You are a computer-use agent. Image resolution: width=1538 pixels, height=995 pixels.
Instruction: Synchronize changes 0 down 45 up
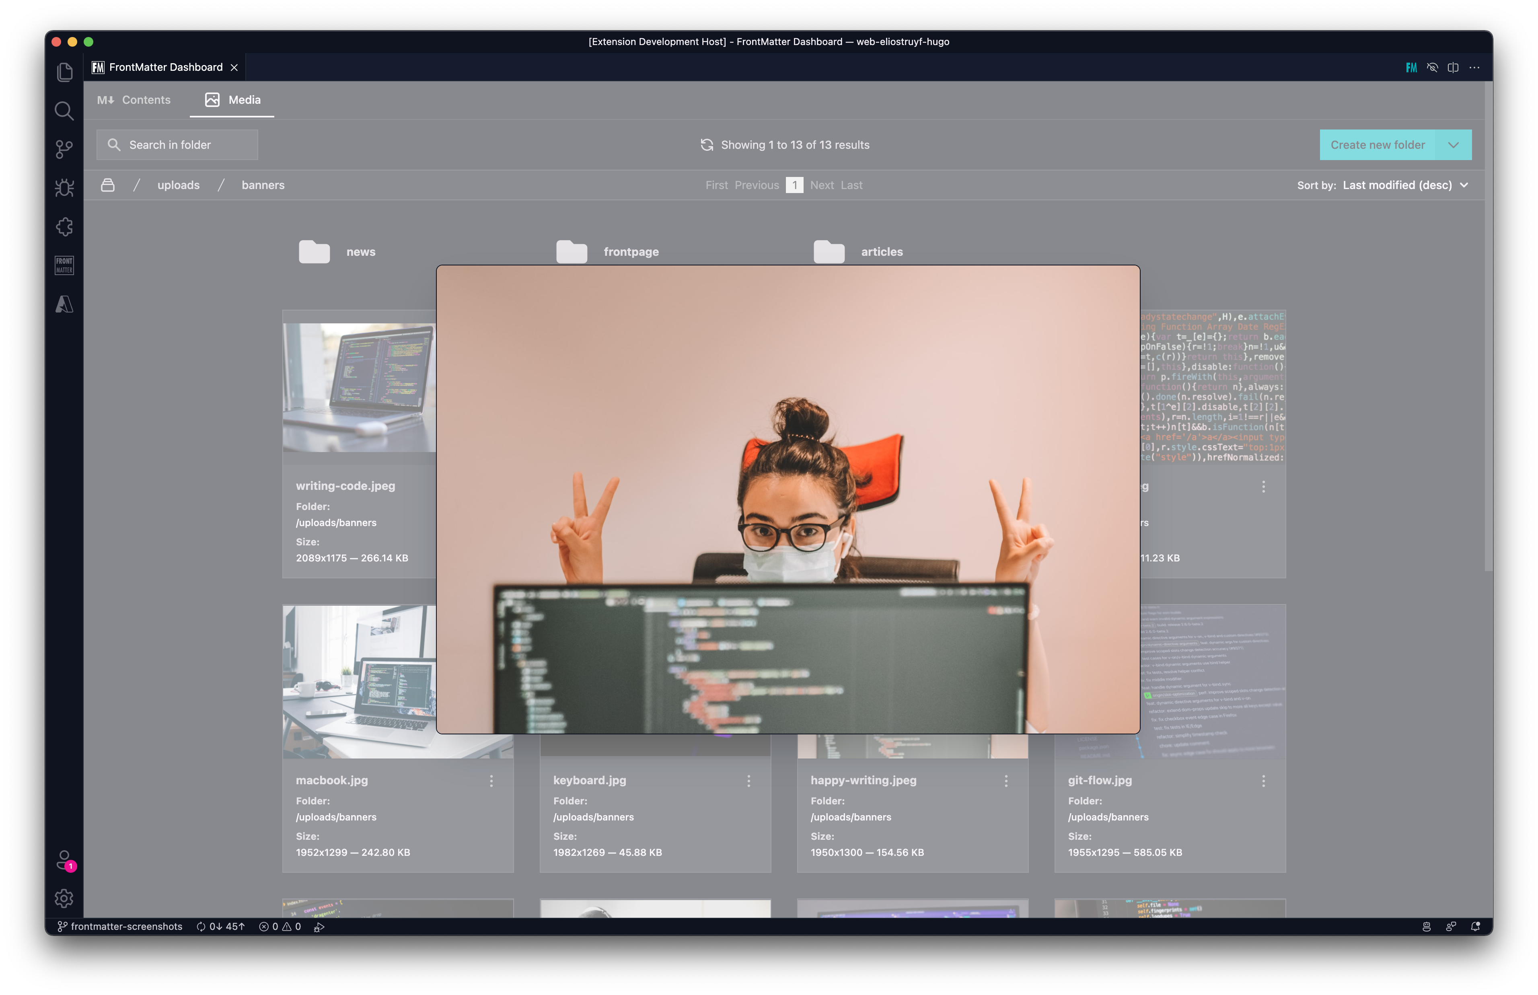tap(220, 927)
